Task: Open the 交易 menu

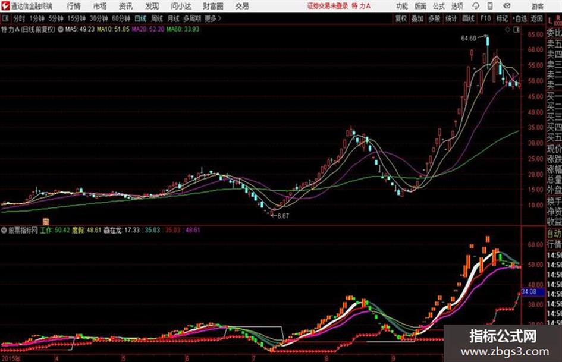Action: pos(242,6)
